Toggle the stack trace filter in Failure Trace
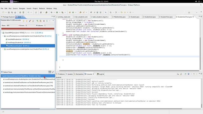203x114 pixels. (x=50, y=72)
